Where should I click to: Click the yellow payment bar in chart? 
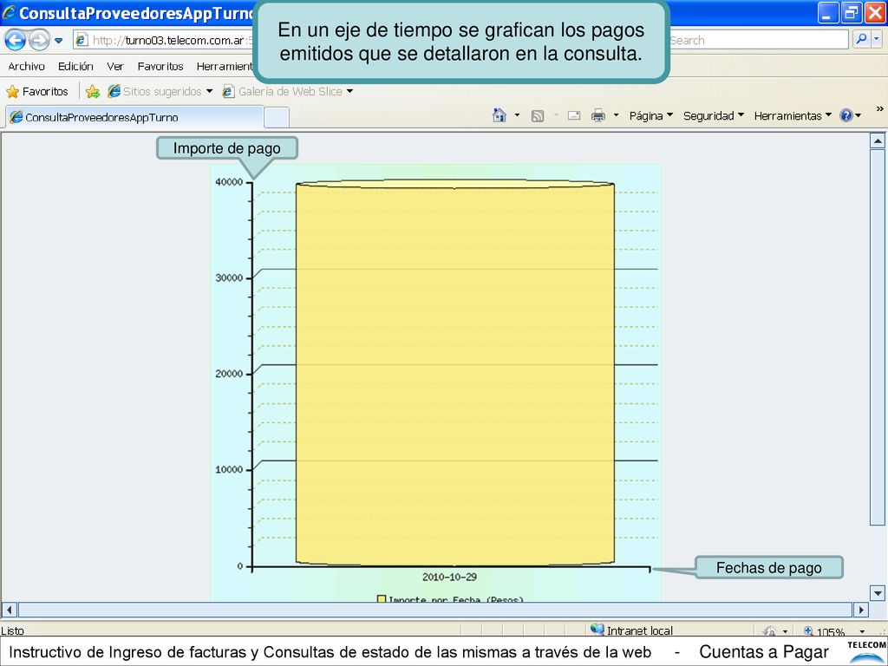point(454,374)
